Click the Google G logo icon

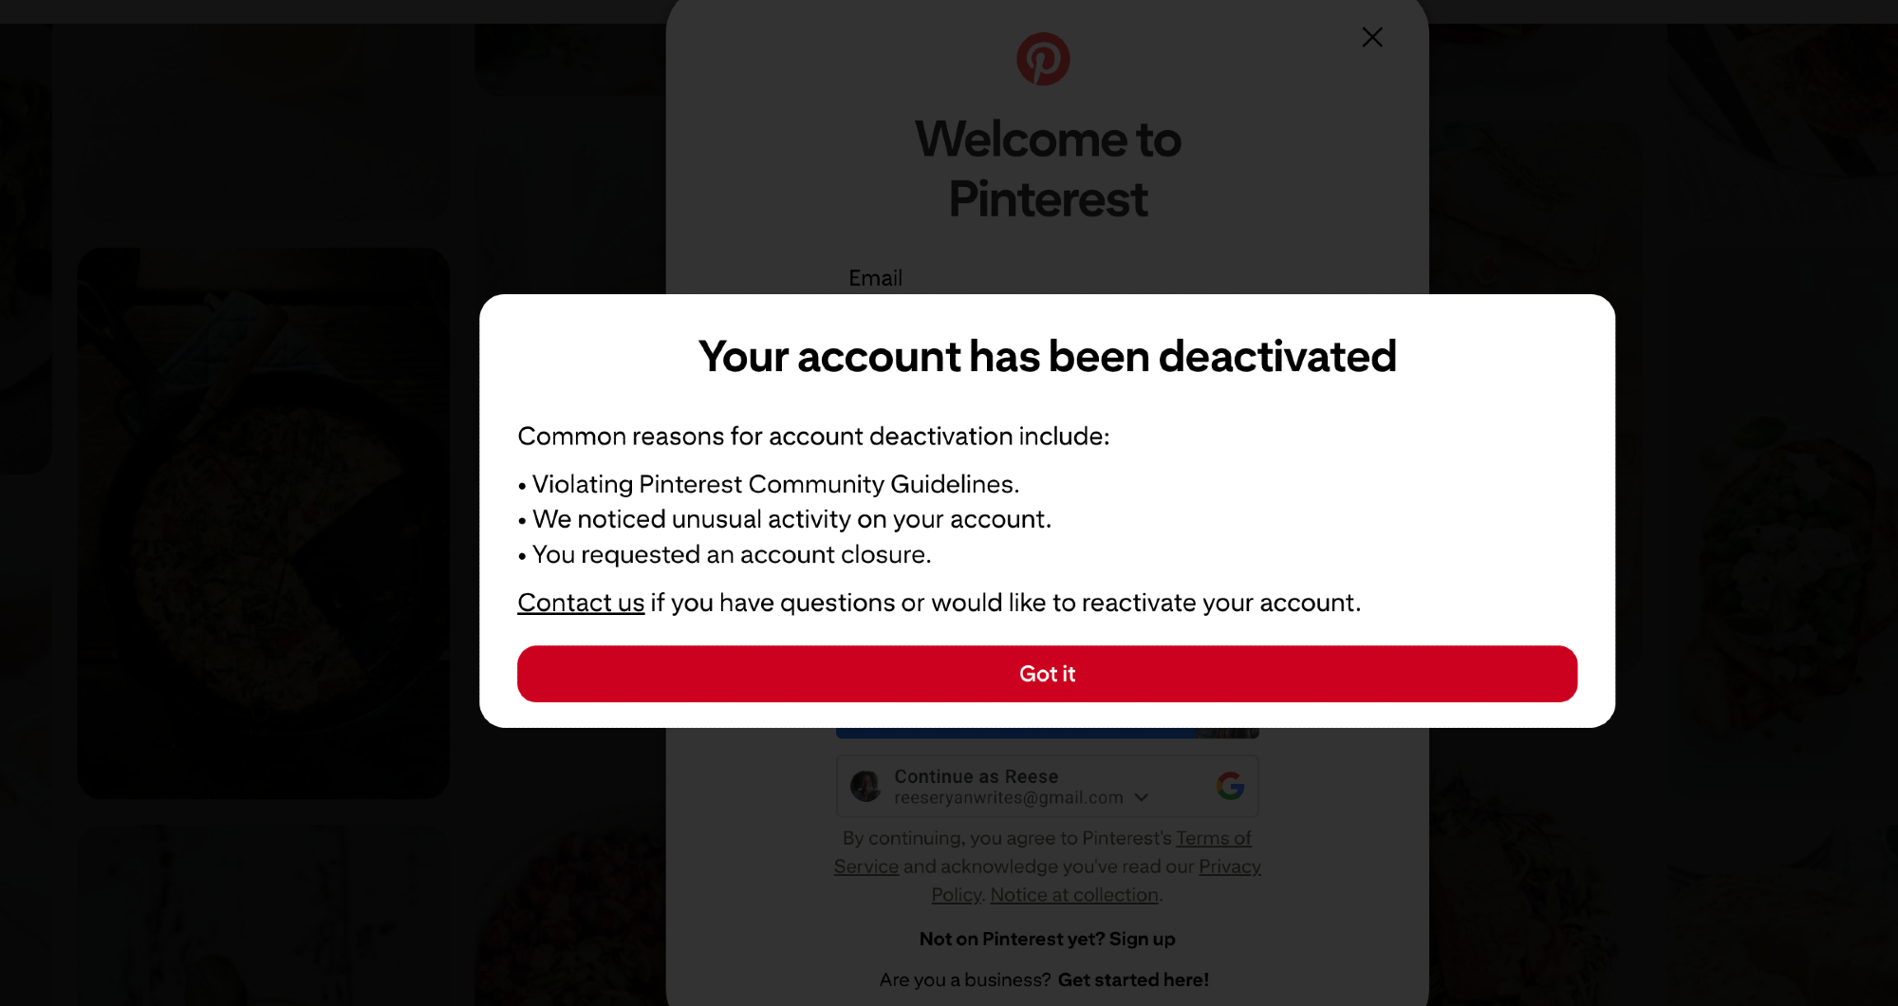(x=1230, y=786)
